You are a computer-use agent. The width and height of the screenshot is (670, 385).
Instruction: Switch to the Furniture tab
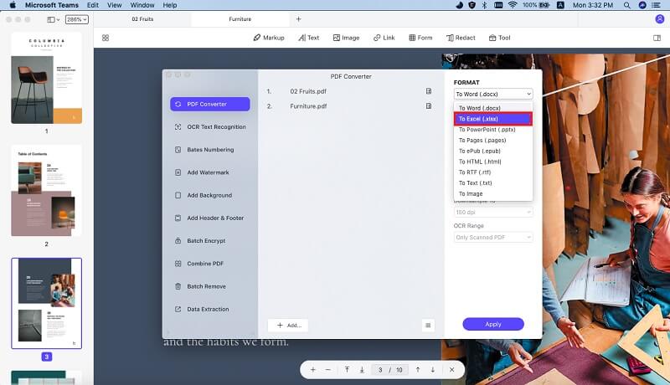240,19
